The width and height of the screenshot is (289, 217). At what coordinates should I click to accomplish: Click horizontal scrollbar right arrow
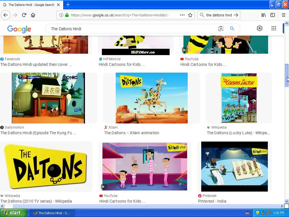point(282,206)
